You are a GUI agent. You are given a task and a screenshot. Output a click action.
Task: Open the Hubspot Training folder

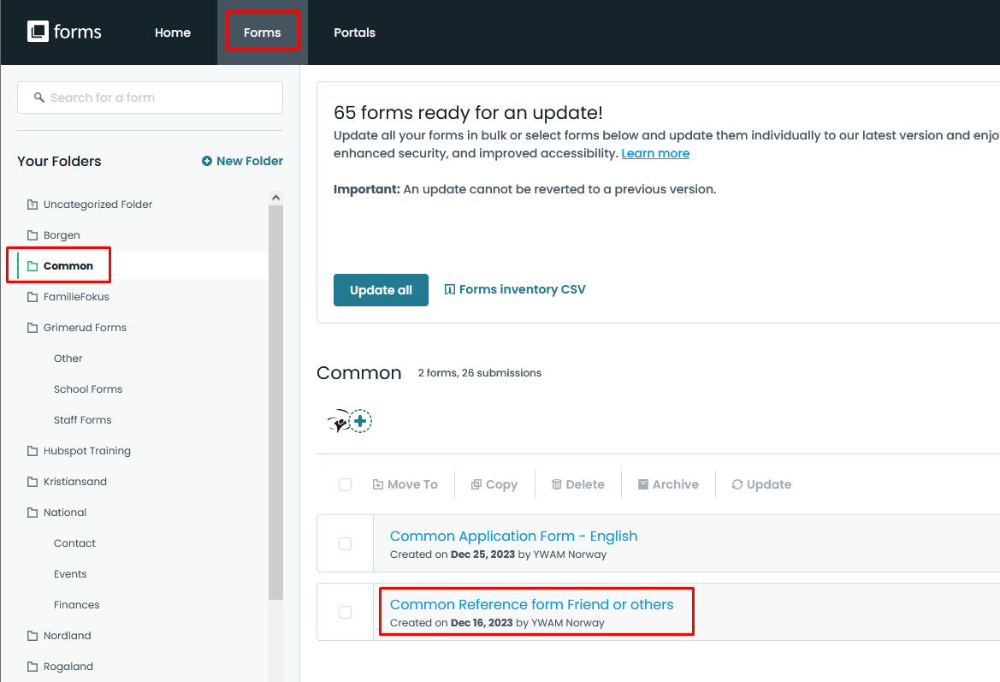(79, 450)
